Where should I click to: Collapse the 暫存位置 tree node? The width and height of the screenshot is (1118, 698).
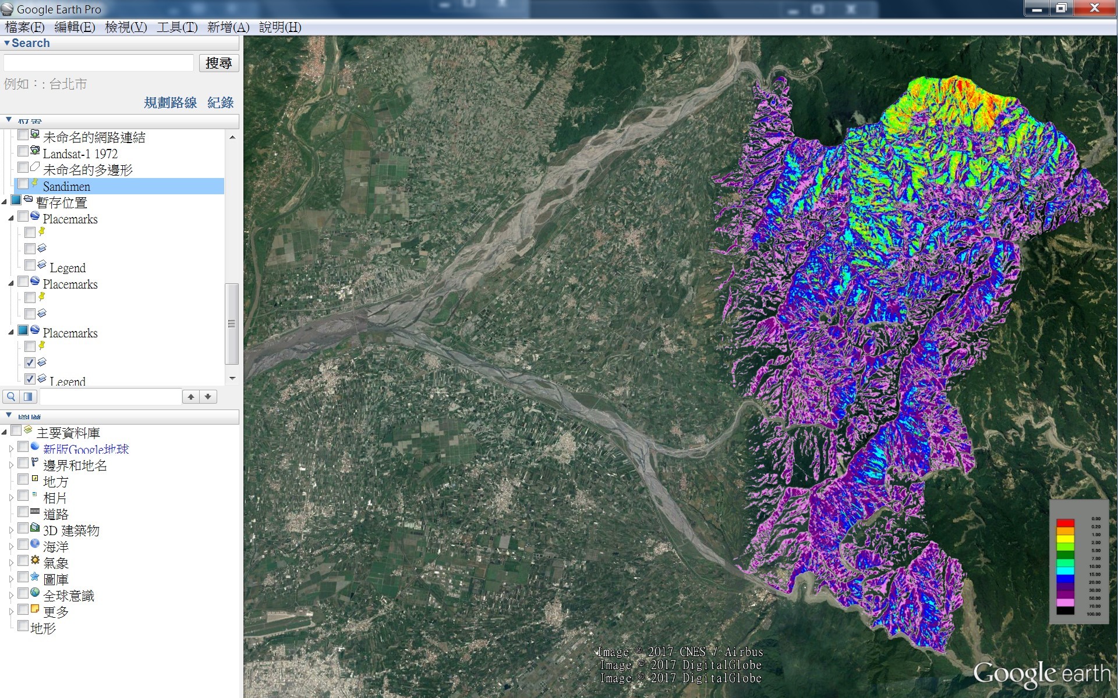(5, 202)
